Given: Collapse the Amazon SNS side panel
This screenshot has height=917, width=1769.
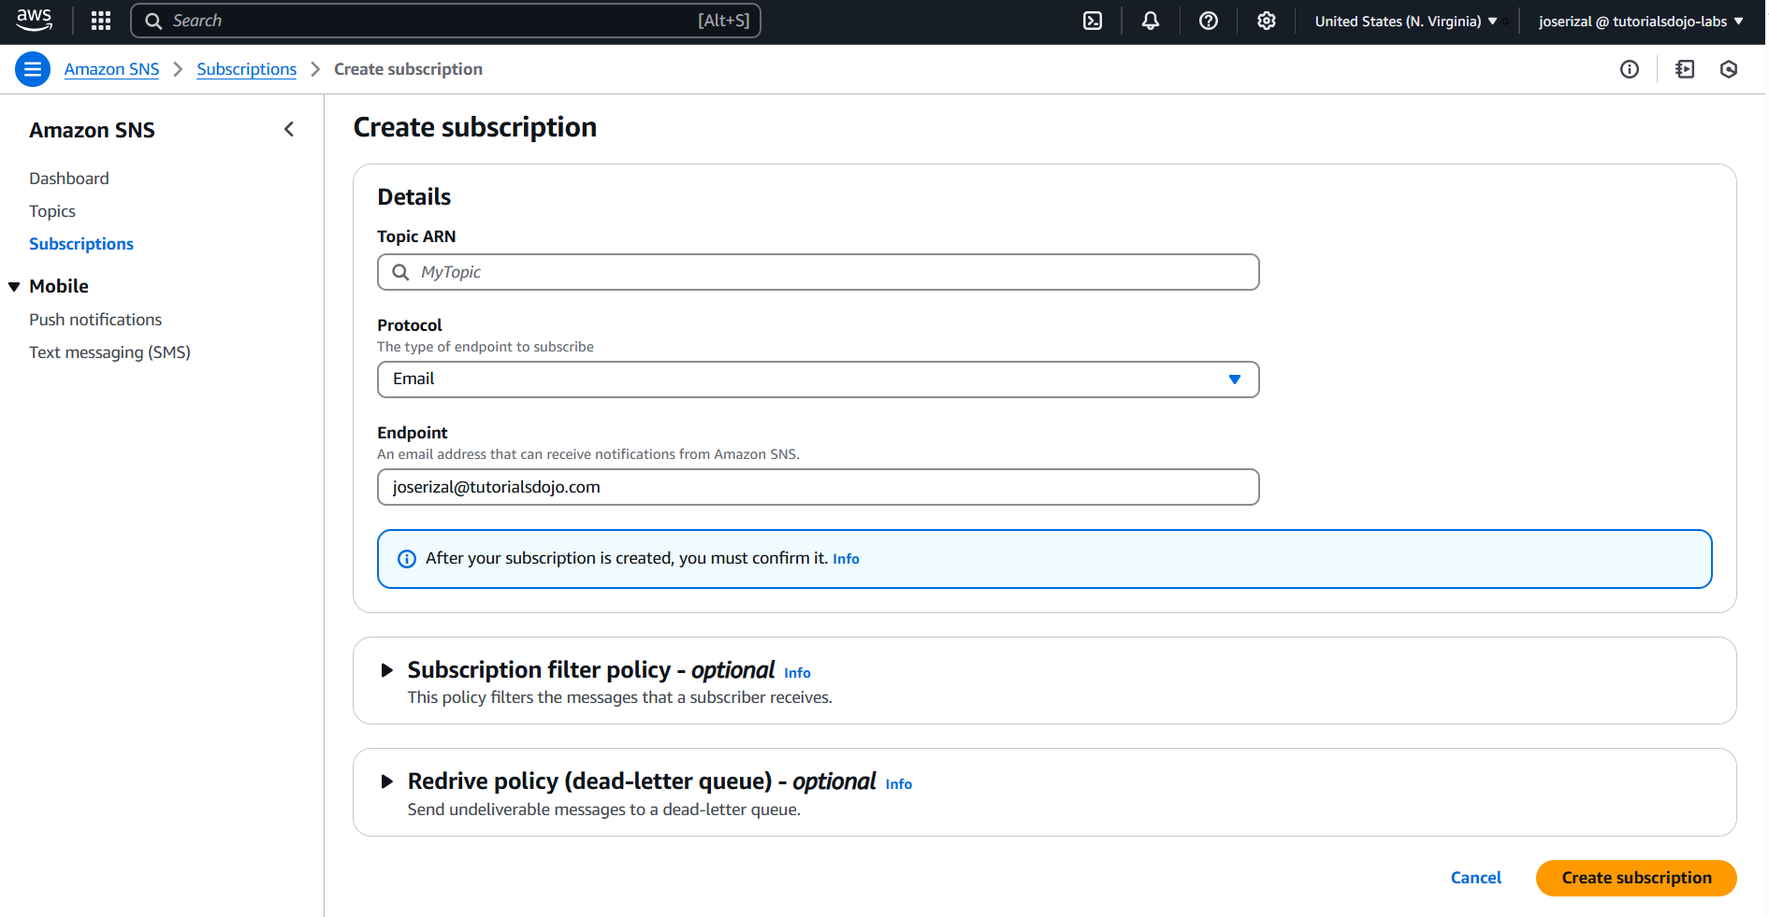Looking at the screenshot, I should [289, 130].
